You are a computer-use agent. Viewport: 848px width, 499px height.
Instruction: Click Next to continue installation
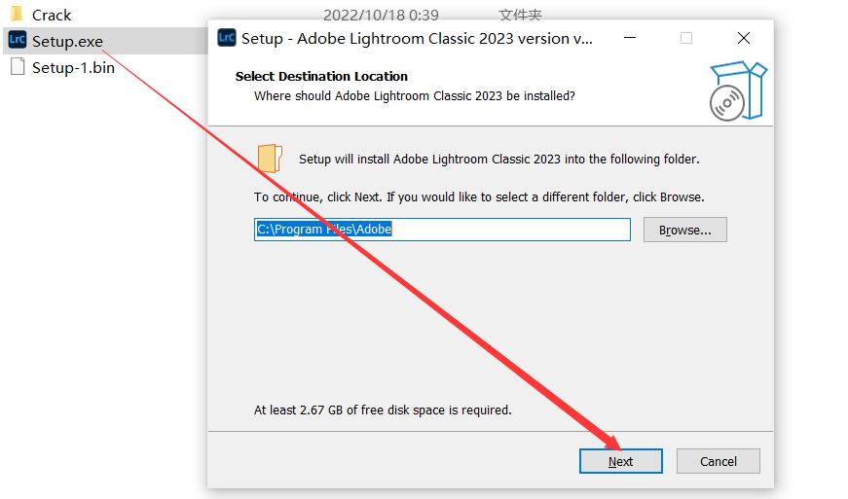(621, 461)
